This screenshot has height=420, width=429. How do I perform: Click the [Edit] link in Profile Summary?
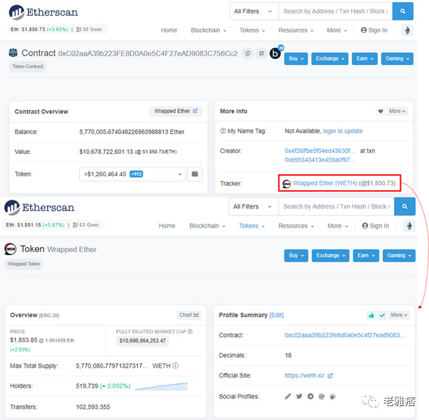(276, 316)
